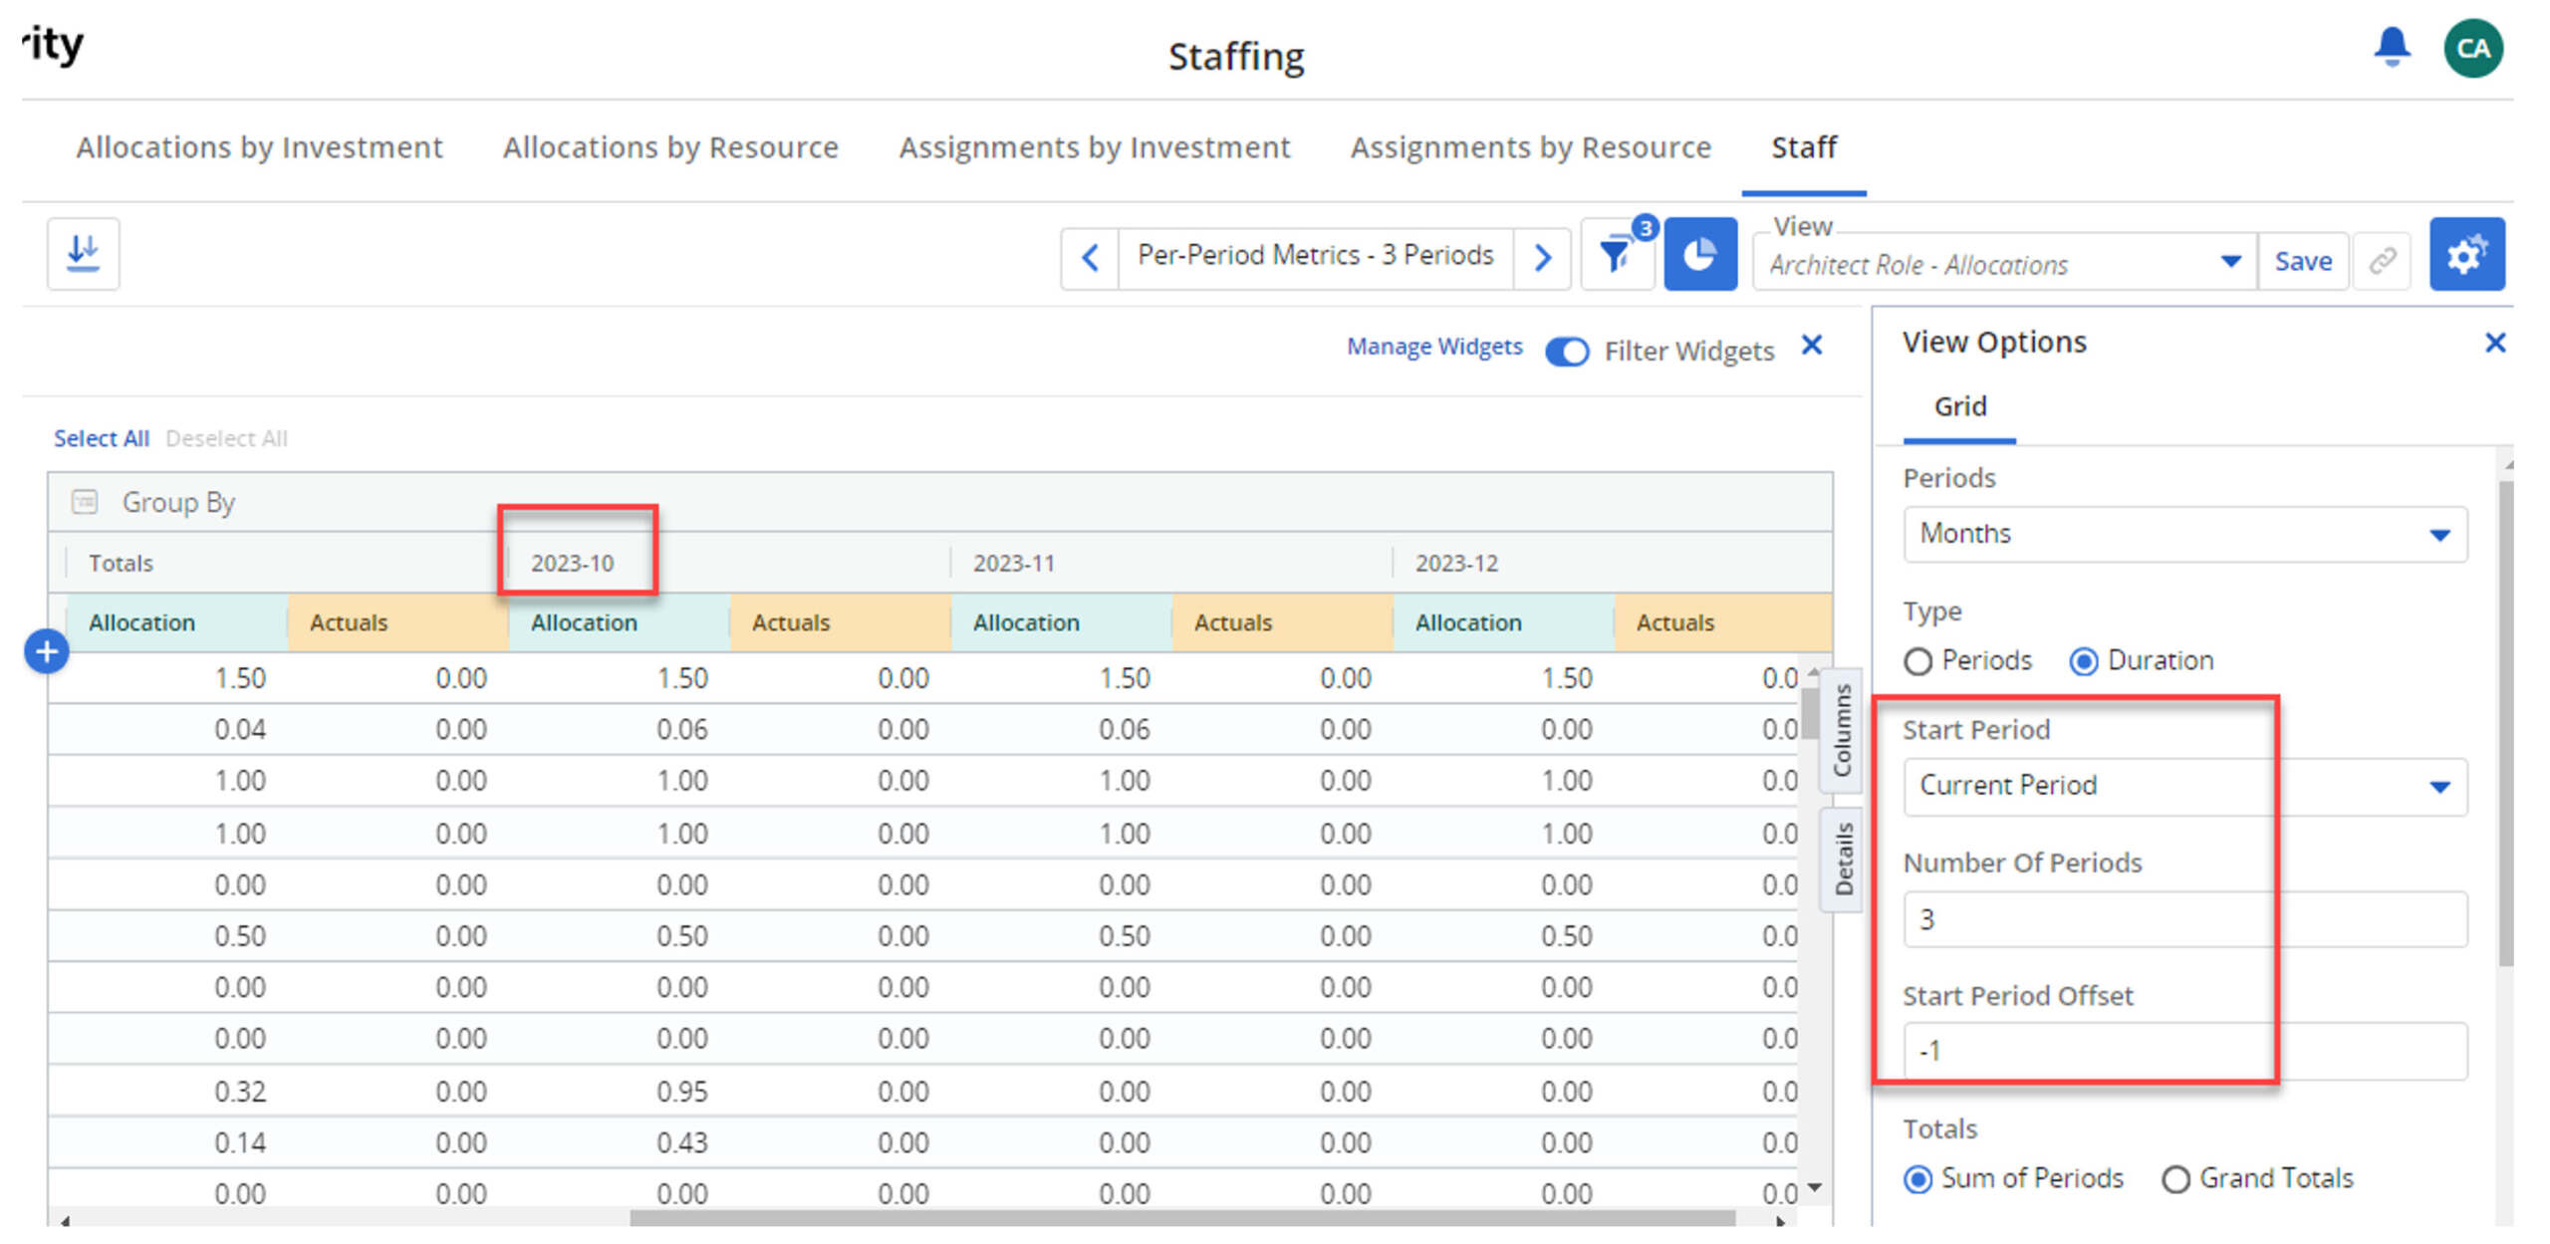Image resolution: width=2550 pixels, height=1244 pixels.
Task: Expand the Months periods dropdown
Action: pyautogui.click(x=2184, y=534)
